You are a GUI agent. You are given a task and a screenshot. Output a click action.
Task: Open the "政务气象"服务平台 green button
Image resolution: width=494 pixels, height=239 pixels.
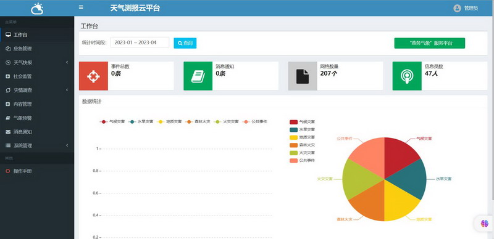pyautogui.click(x=429, y=43)
